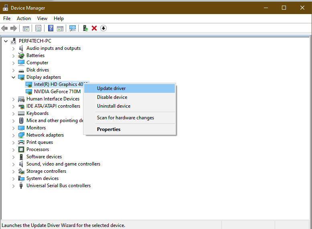The width and height of the screenshot is (312, 229).
Task: Click the Human Interface Devices icon
Action: click(x=21, y=99)
